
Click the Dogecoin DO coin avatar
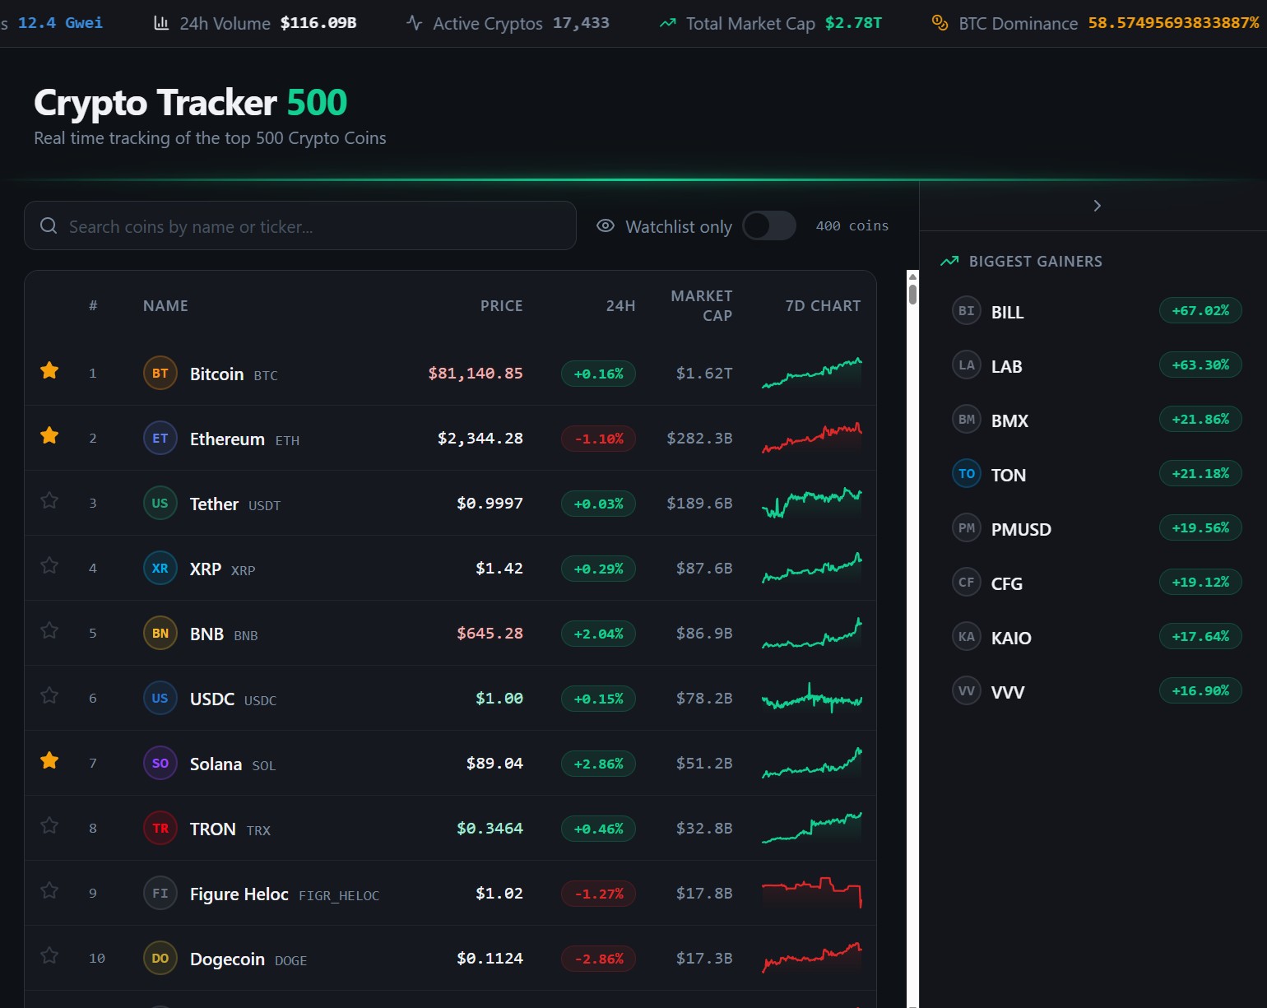tap(160, 958)
